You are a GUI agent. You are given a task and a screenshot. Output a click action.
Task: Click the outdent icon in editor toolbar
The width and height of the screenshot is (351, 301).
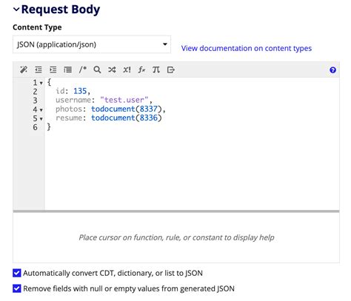39,70
